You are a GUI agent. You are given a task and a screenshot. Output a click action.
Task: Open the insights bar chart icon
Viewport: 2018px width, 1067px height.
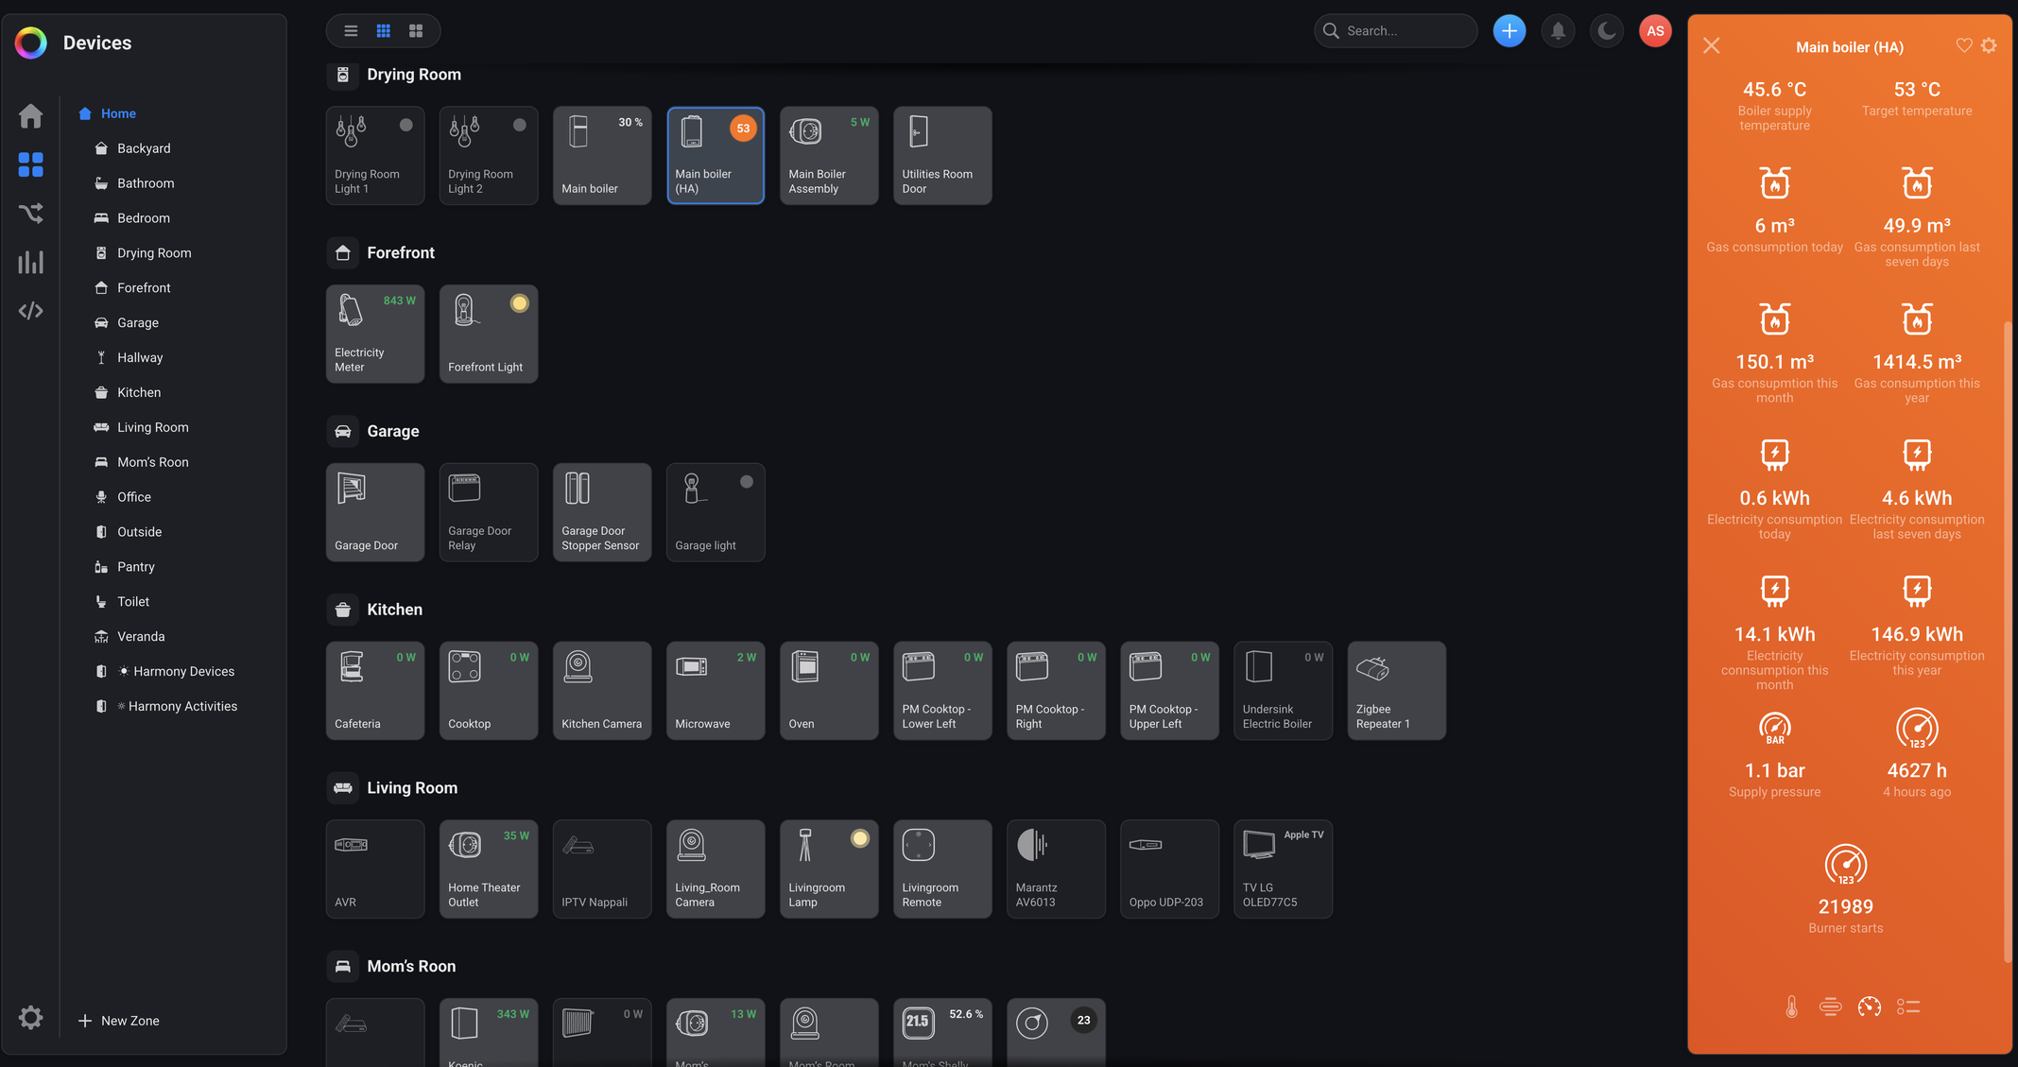coord(30,263)
